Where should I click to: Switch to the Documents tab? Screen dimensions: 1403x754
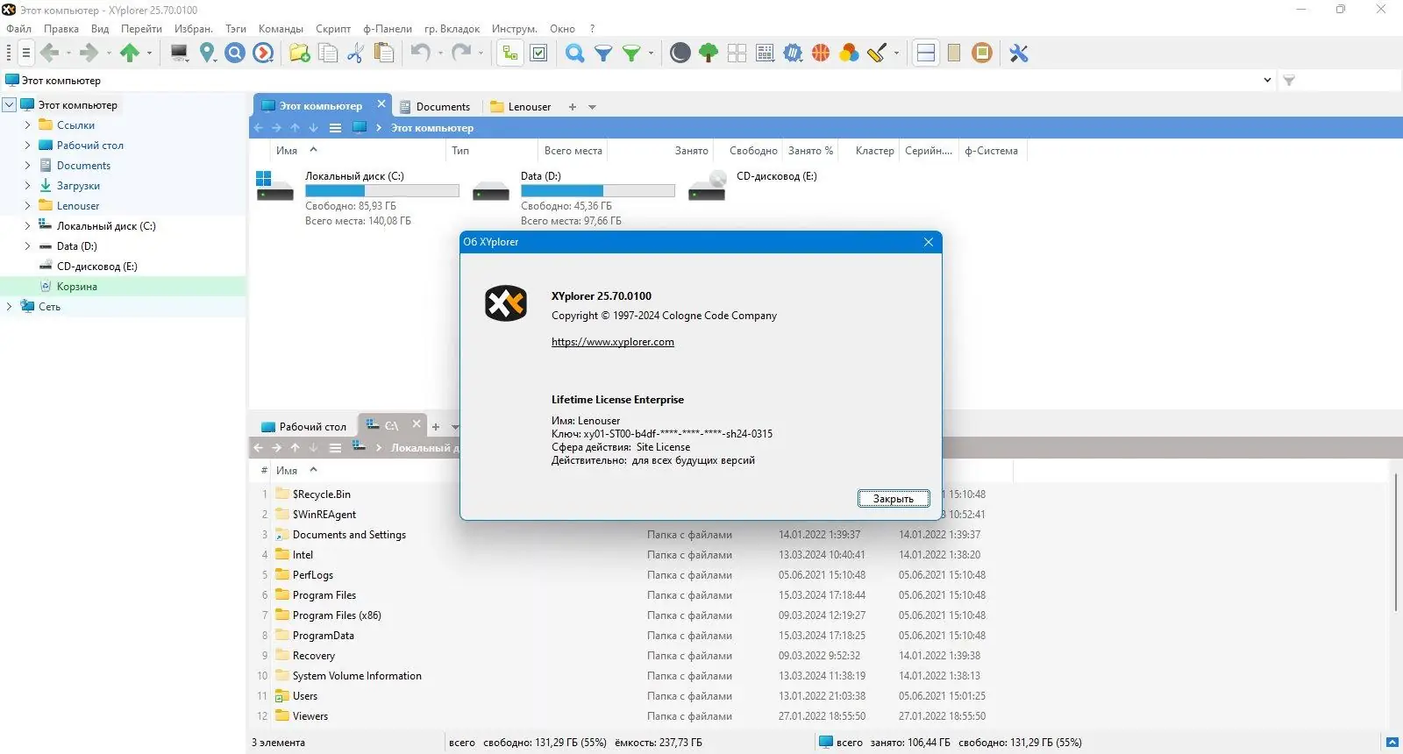pos(435,107)
